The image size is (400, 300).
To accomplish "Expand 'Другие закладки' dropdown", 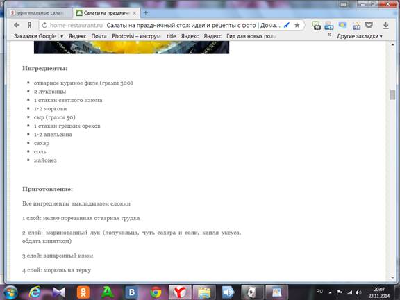I will coord(360,36).
